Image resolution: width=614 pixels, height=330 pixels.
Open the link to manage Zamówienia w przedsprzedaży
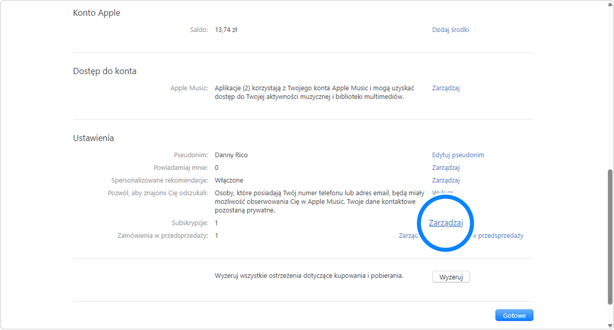(x=461, y=236)
